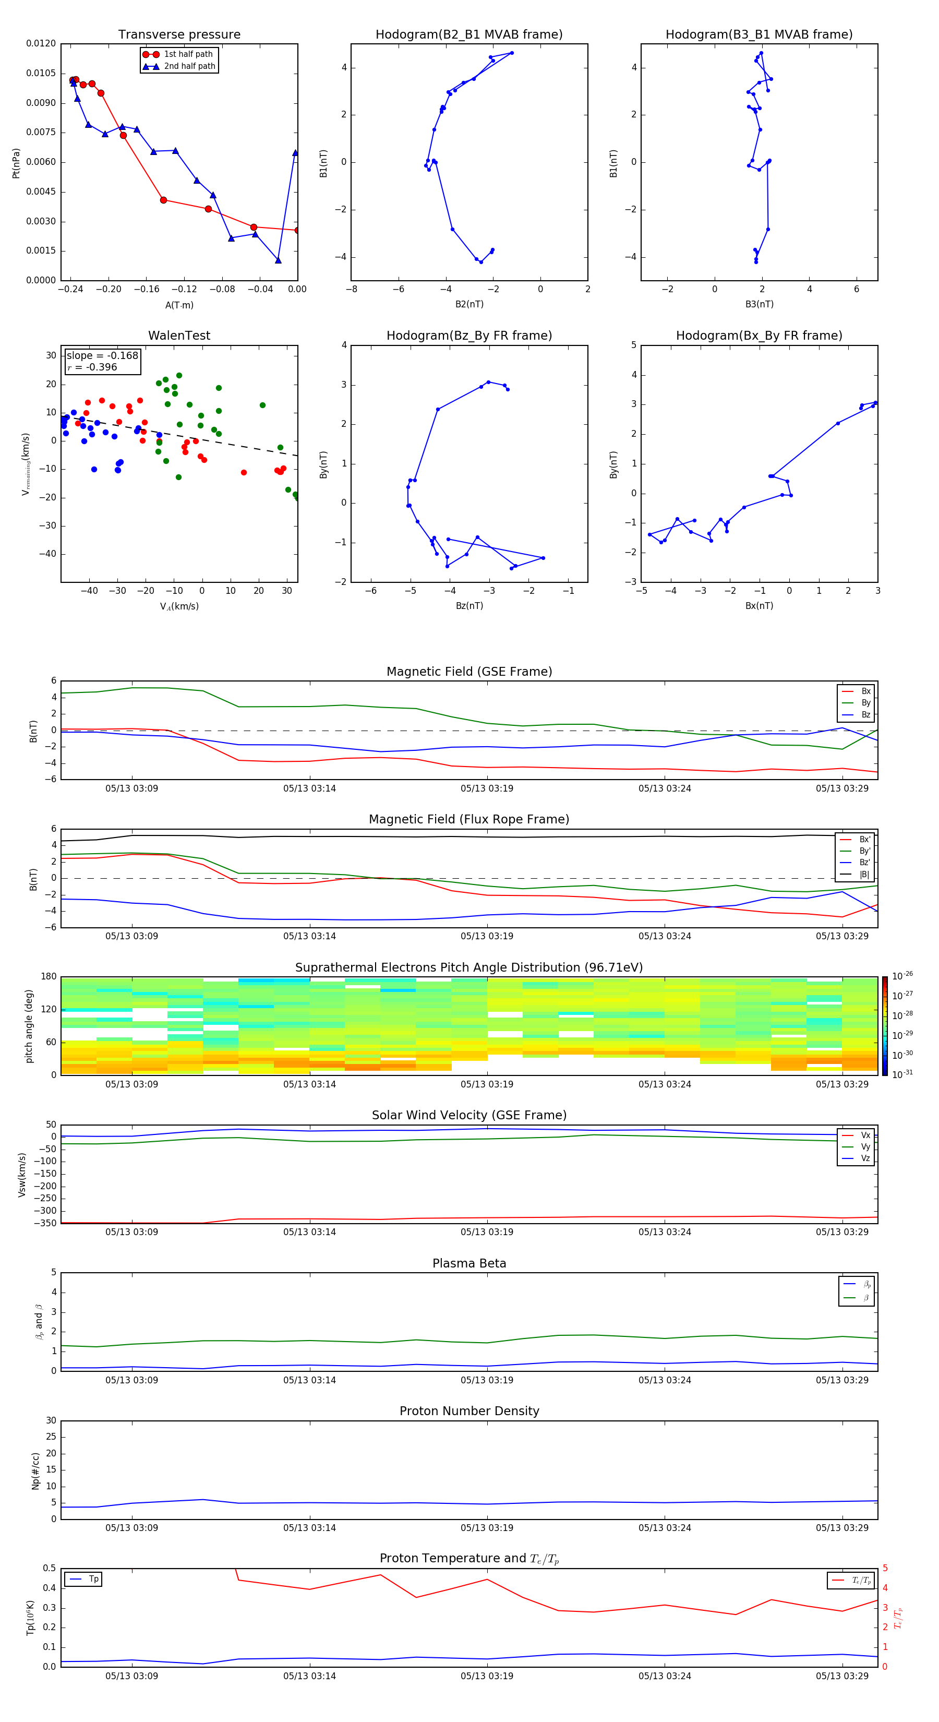Select the "B3(nT)" x-axis label
The height and width of the screenshot is (1722, 939).
click(x=759, y=304)
